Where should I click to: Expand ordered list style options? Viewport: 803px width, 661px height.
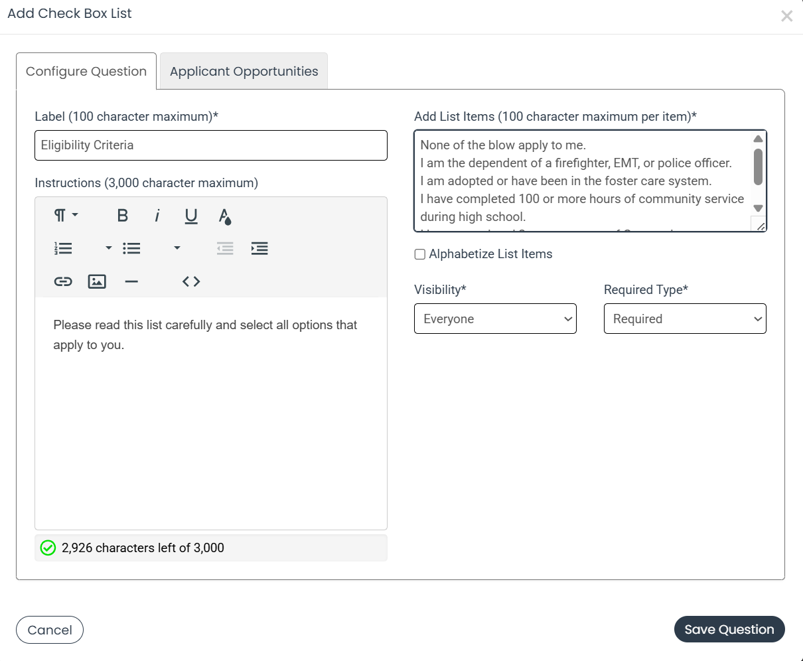[109, 248]
